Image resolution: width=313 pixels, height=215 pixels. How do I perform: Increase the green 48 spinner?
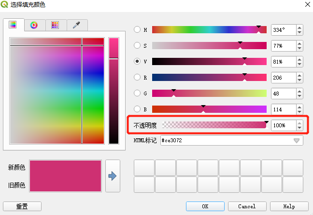tap(299, 91)
